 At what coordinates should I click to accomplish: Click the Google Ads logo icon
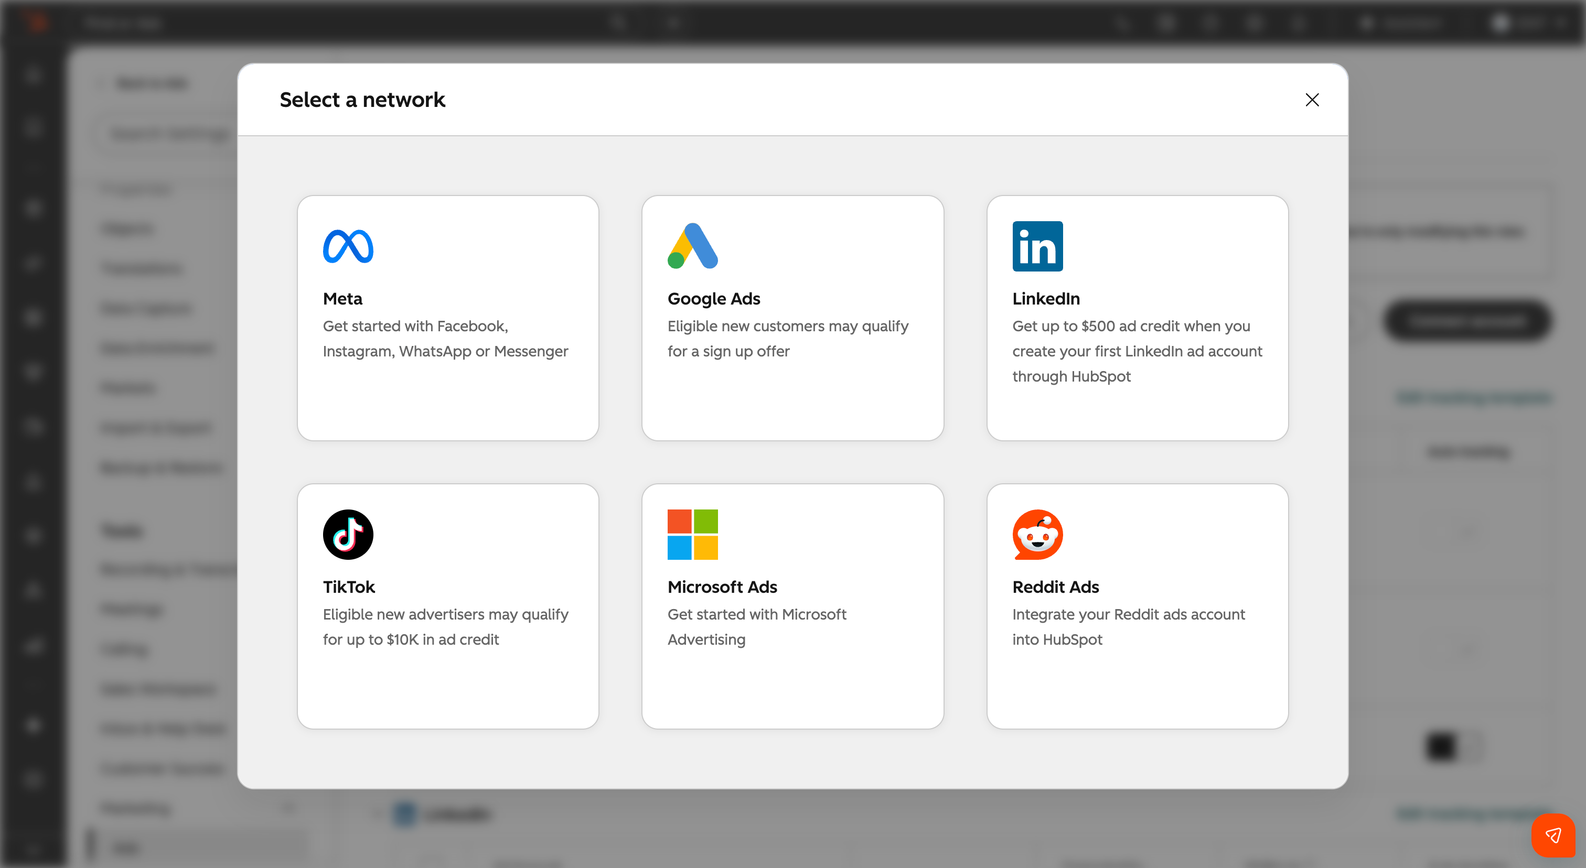coord(693,246)
